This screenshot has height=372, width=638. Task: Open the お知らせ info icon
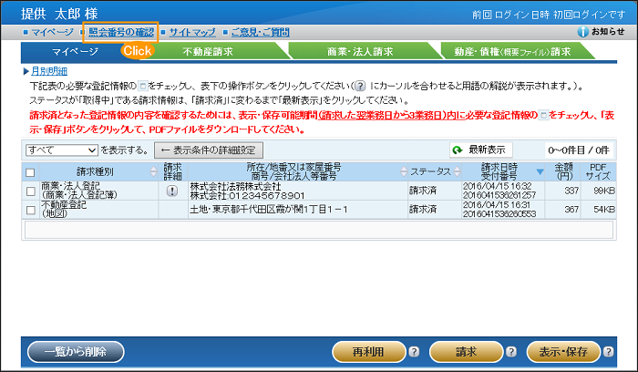click(x=582, y=32)
